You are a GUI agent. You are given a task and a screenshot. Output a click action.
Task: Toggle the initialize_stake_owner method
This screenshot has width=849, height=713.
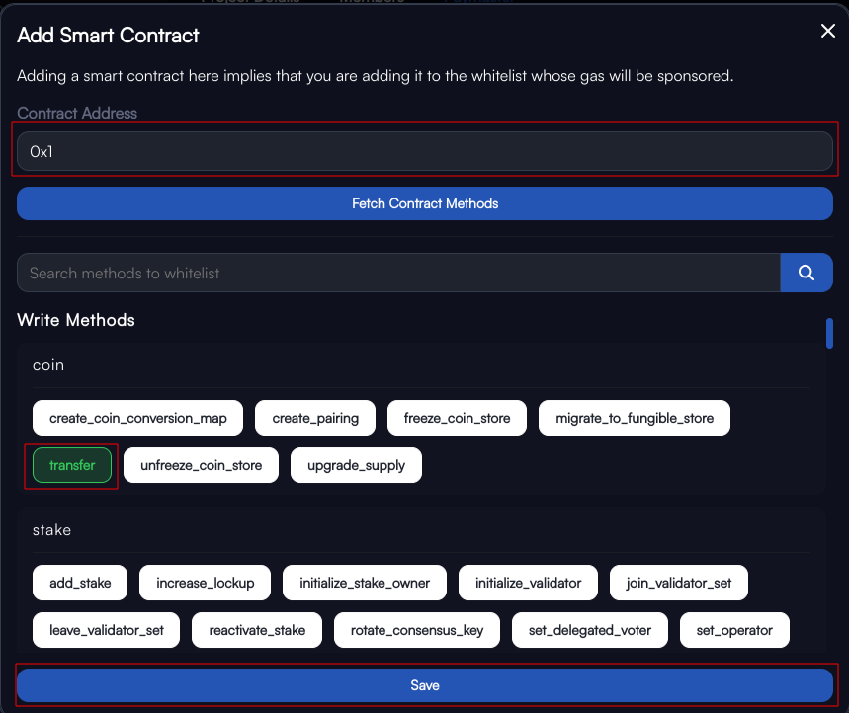tap(365, 583)
